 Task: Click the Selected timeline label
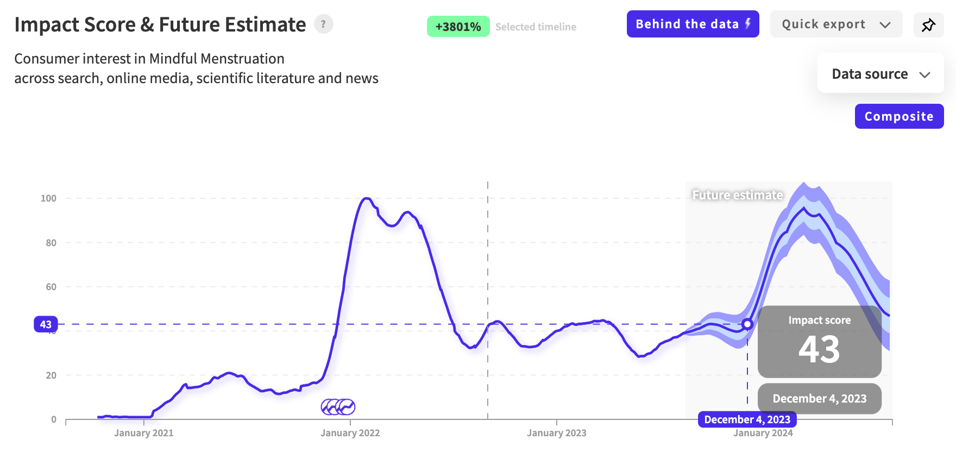point(536,27)
